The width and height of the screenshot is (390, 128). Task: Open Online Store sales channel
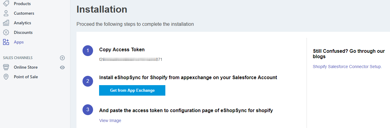point(26,67)
